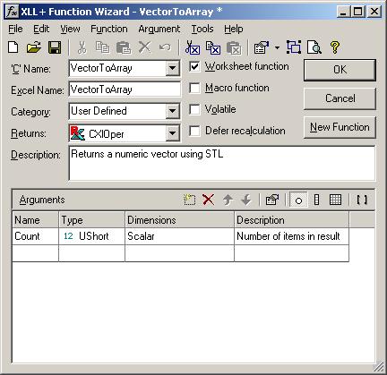Open the Function menu

[x=109, y=29]
